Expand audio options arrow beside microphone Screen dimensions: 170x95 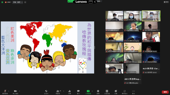pos(9,91)
